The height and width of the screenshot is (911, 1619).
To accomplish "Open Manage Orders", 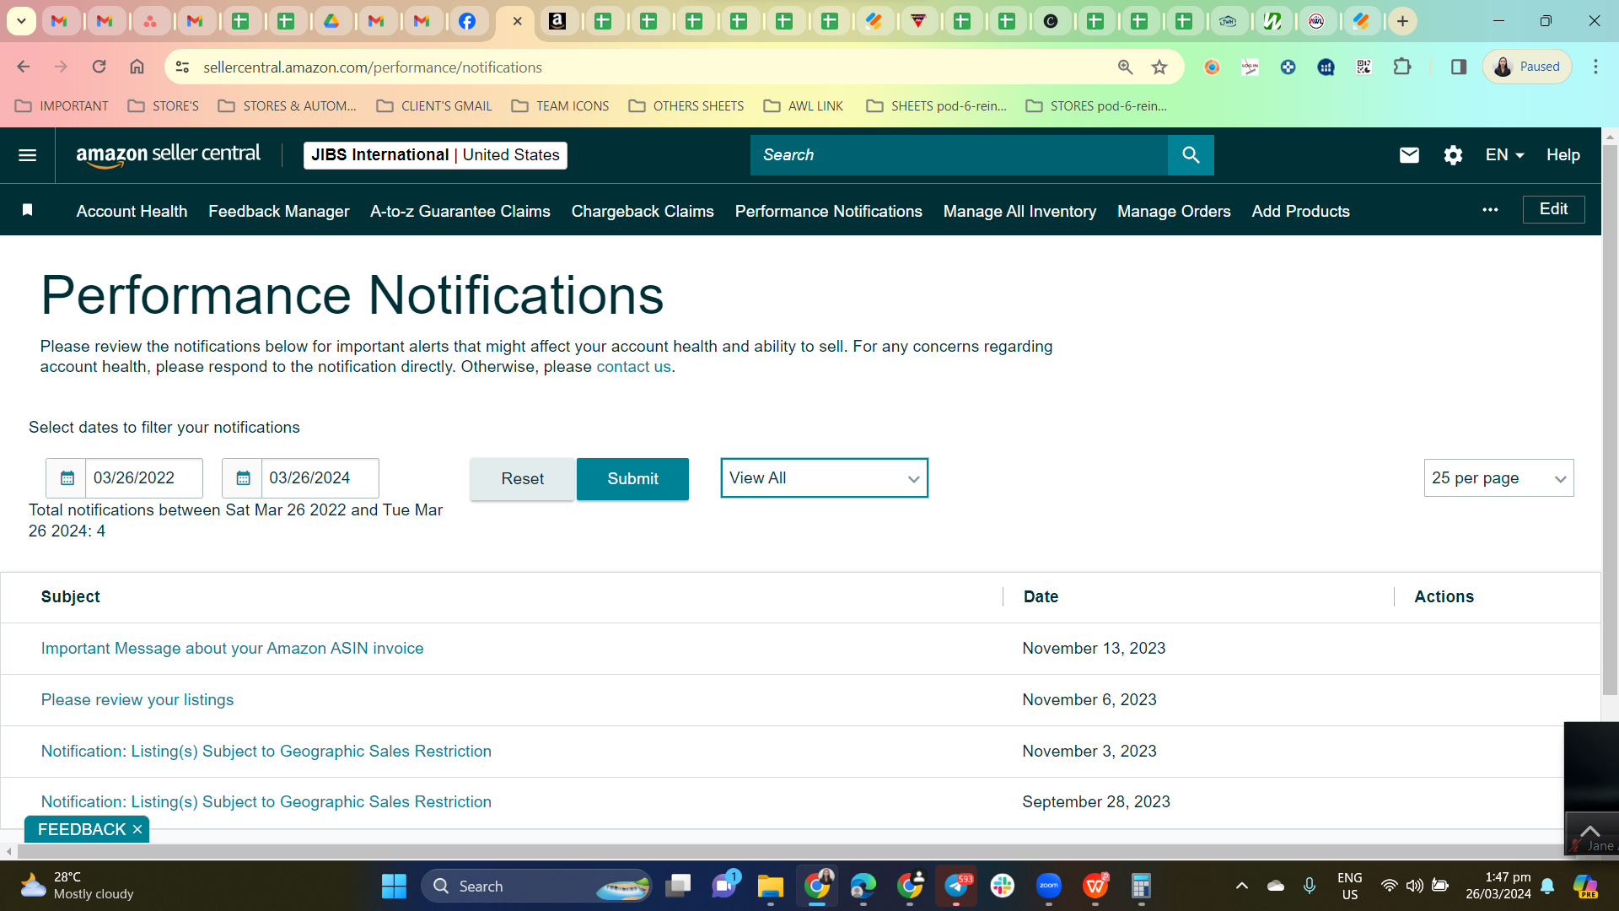I will point(1174,212).
